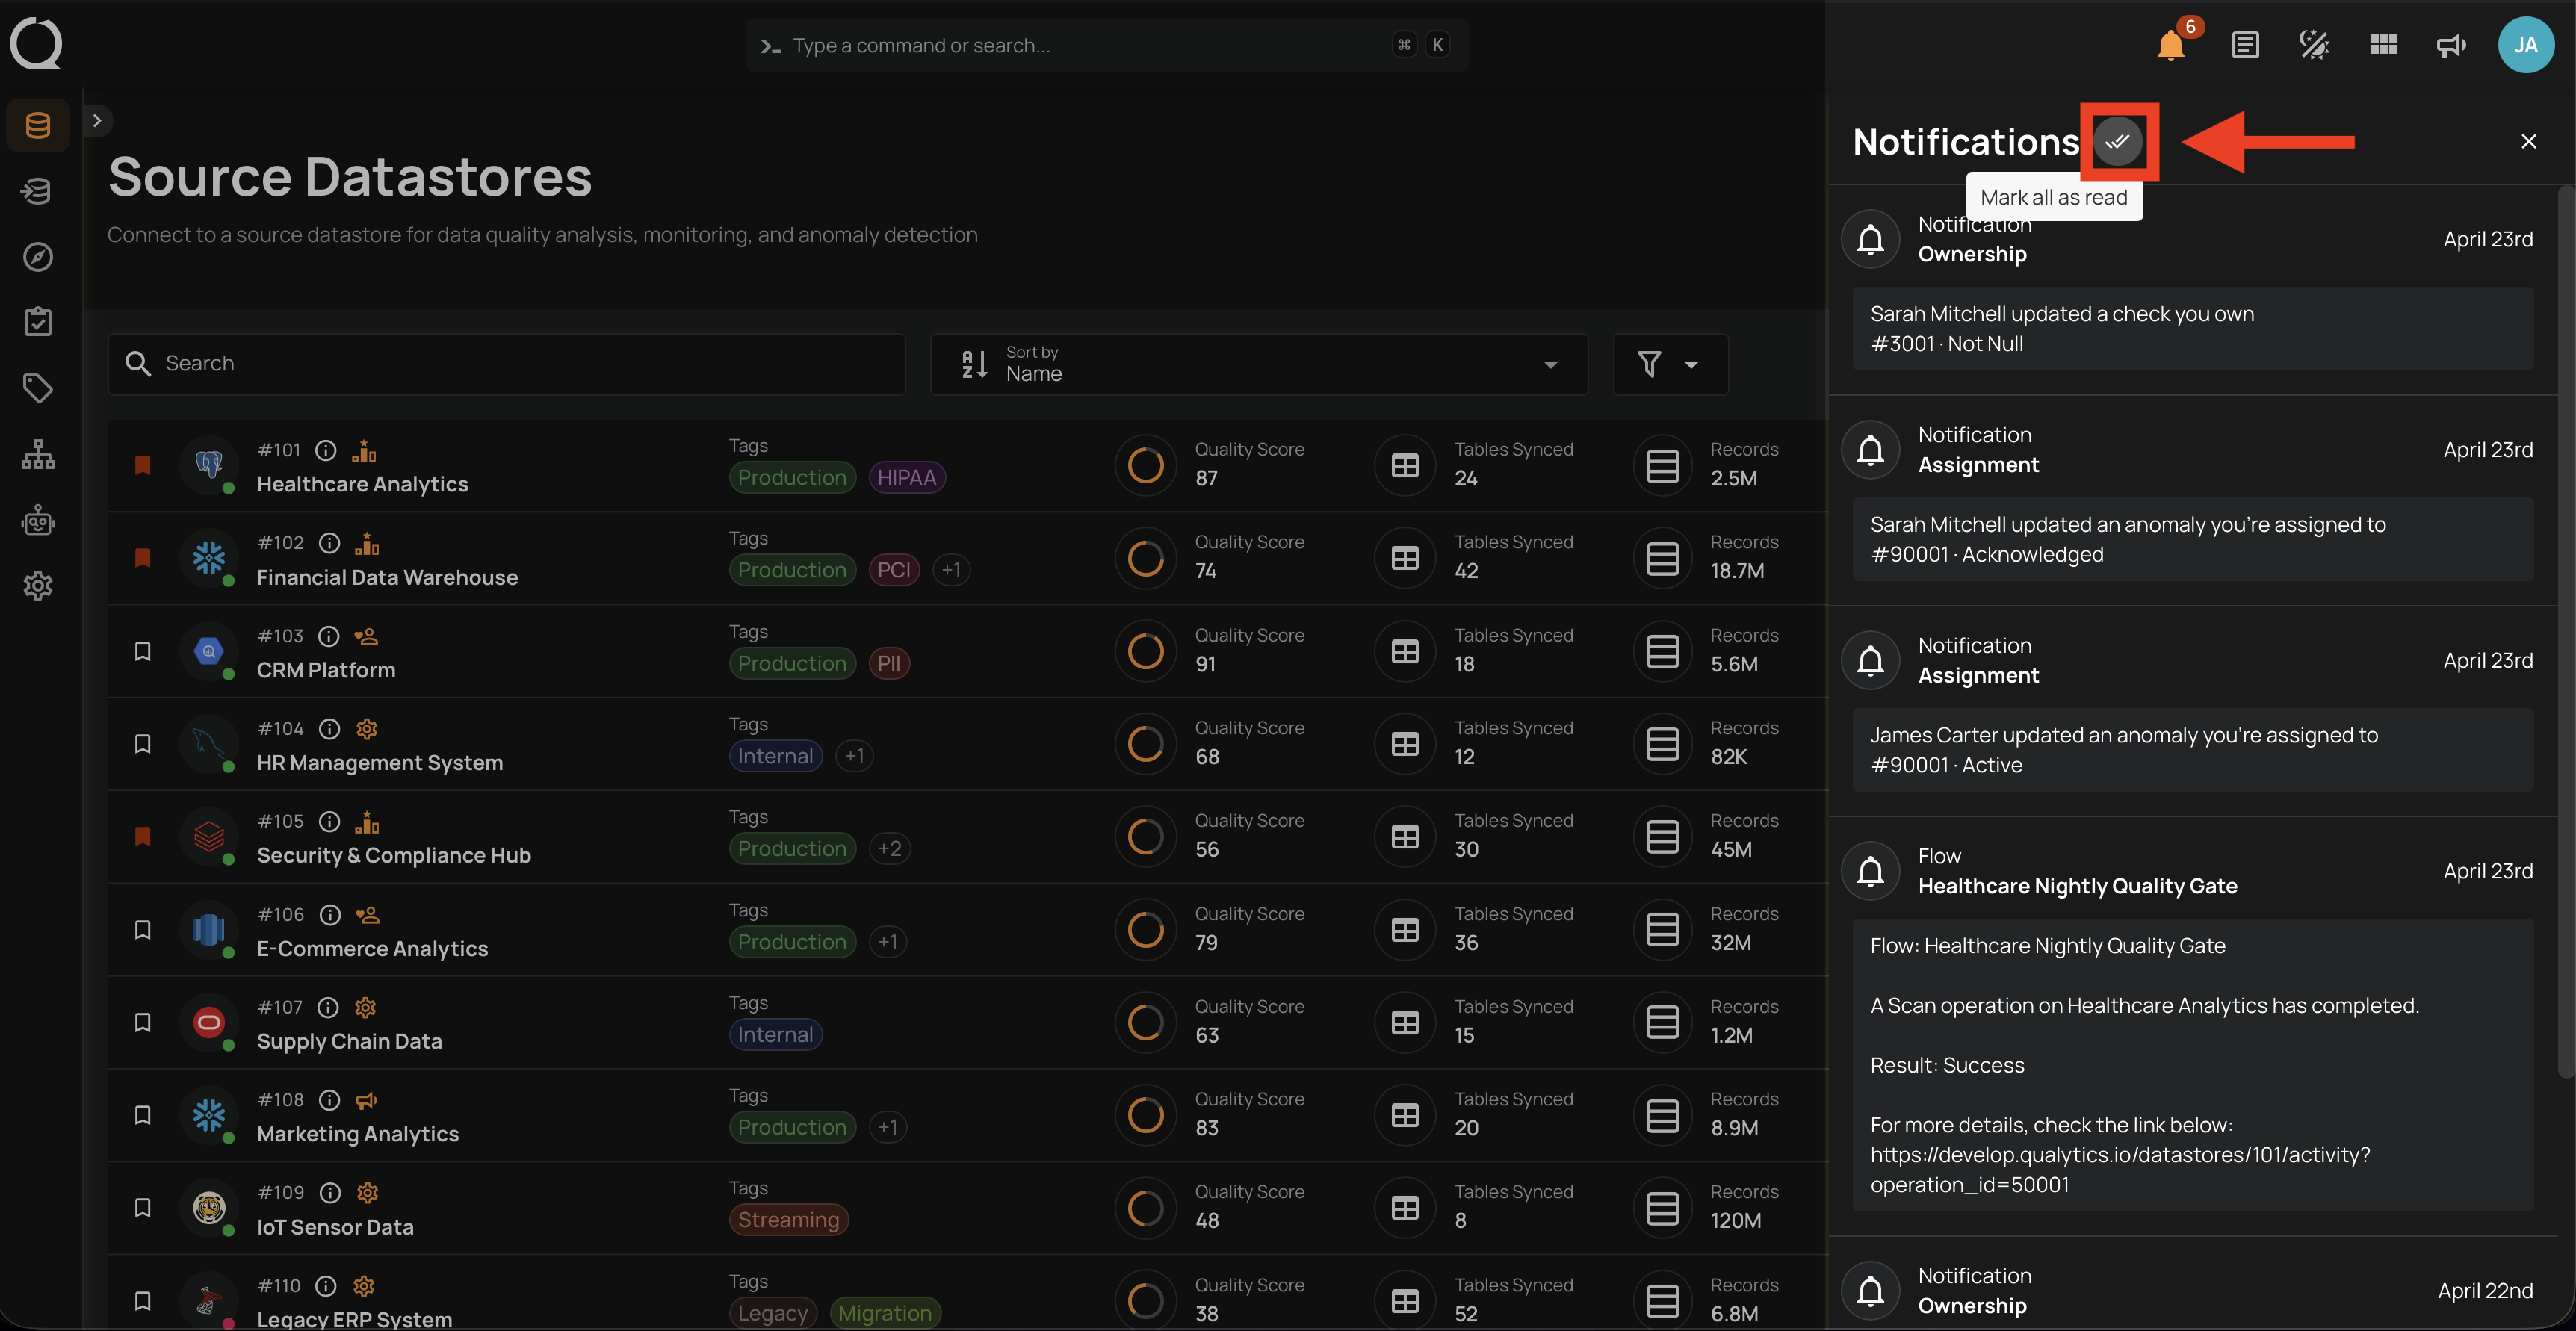Open the JA user avatar menu
2576x1331 pixels.
click(2525, 44)
